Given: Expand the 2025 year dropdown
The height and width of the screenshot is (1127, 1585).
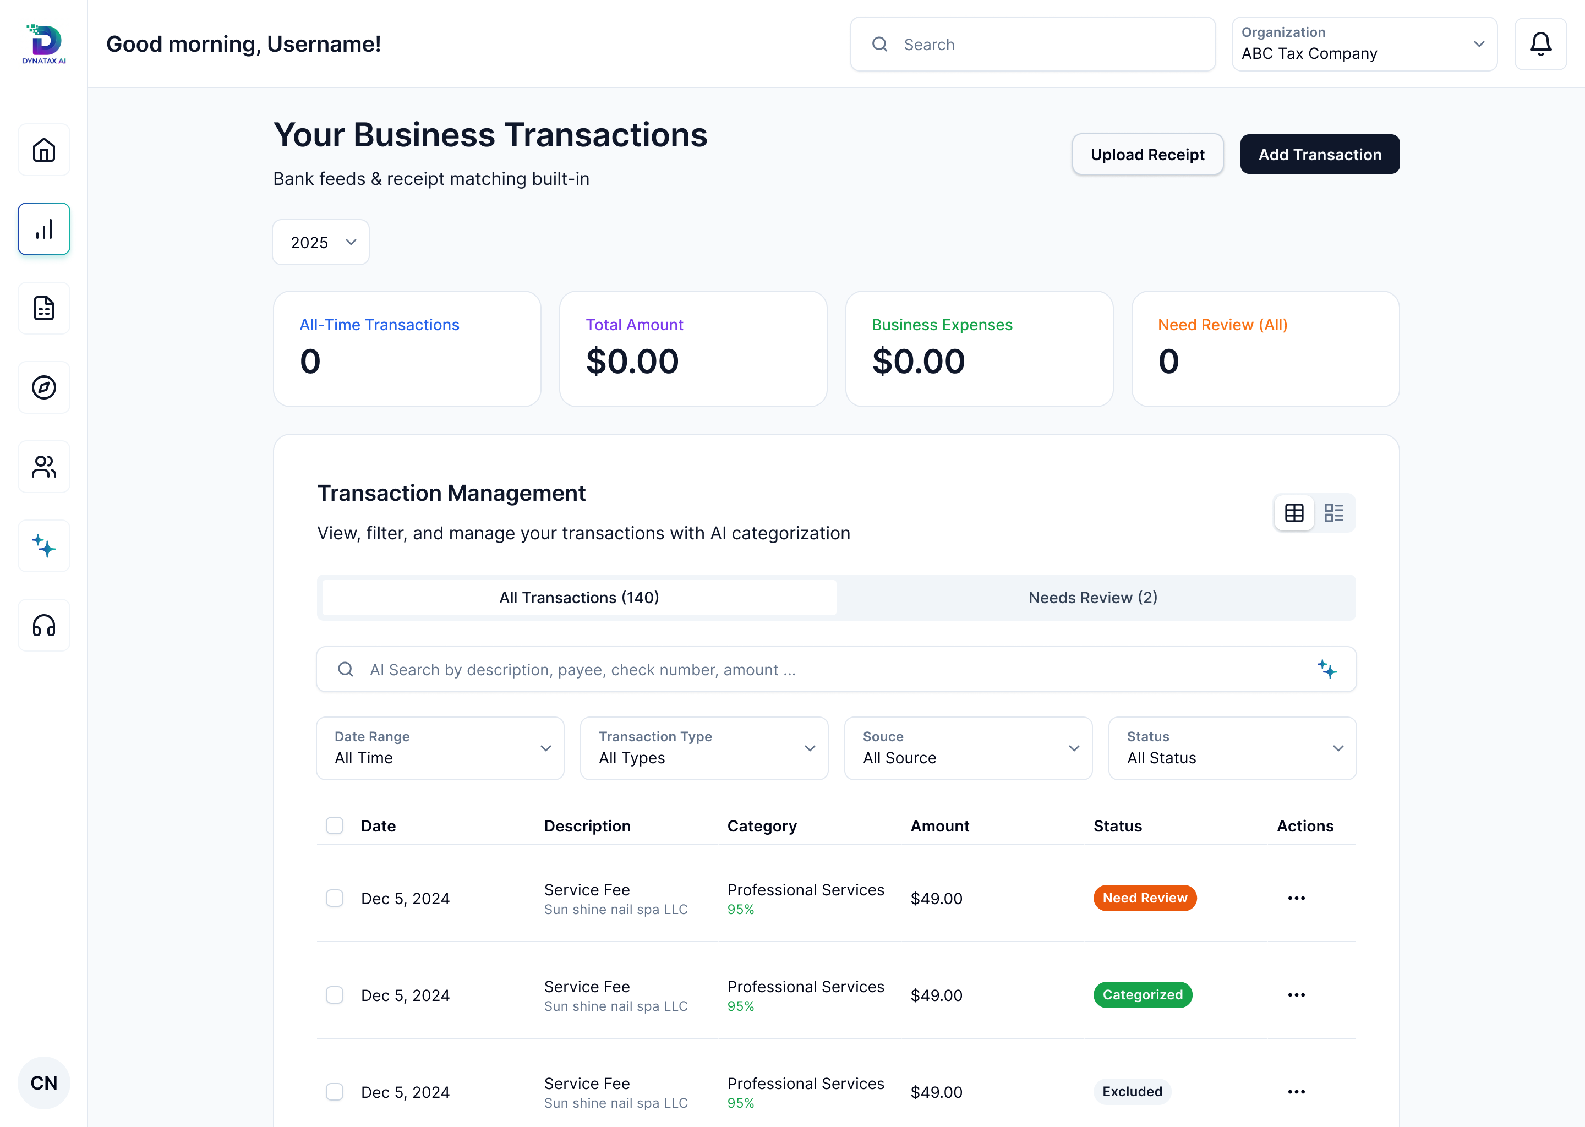Looking at the screenshot, I should point(321,242).
